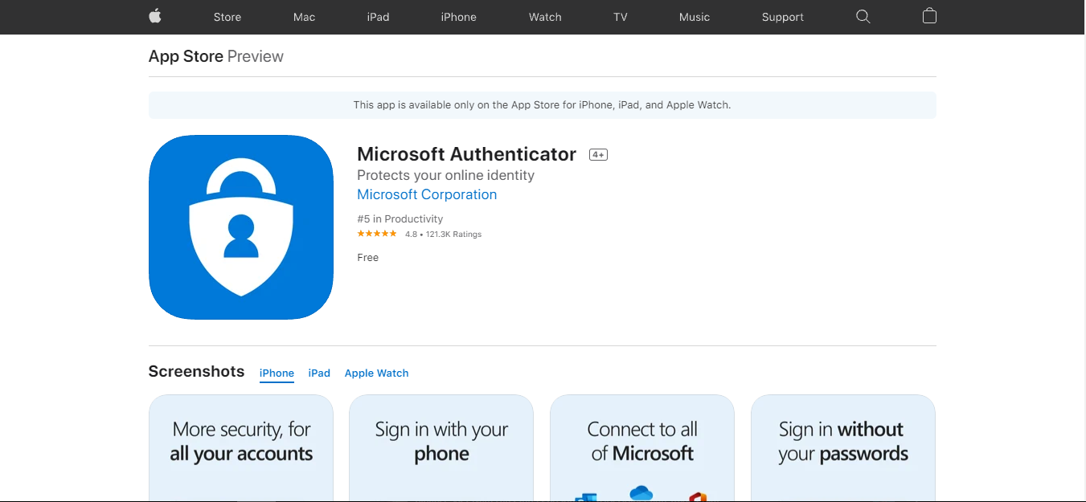Click the #5 in Productivity ranking
The height and width of the screenshot is (502, 1086).
point(400,218)
